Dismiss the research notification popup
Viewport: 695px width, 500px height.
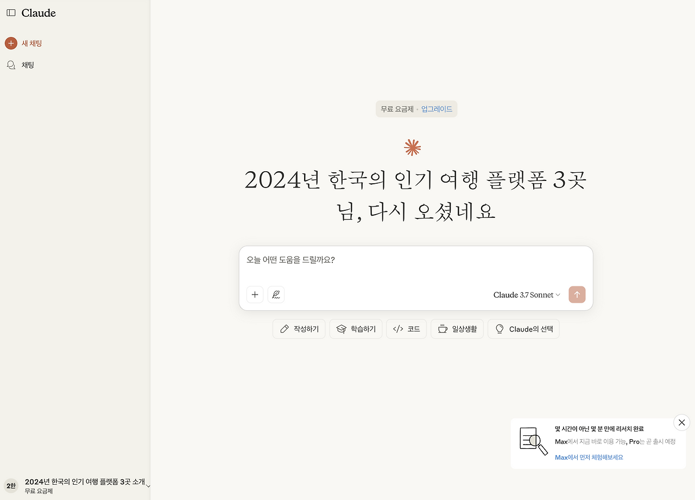(681, 422)
